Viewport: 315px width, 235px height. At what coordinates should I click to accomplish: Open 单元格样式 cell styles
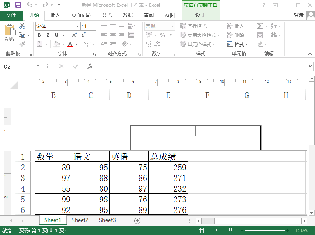point(197,44)
